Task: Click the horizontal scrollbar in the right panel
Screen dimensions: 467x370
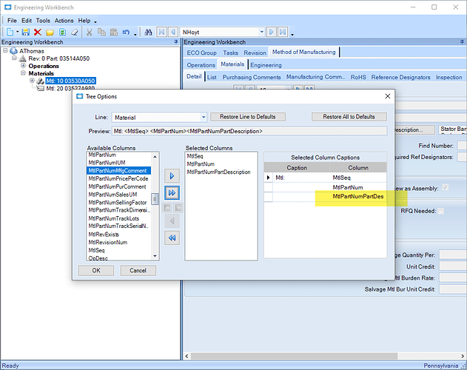Action: (x=294, y=356)
